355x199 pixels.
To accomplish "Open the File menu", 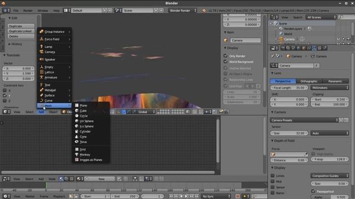I will [16, 11].
